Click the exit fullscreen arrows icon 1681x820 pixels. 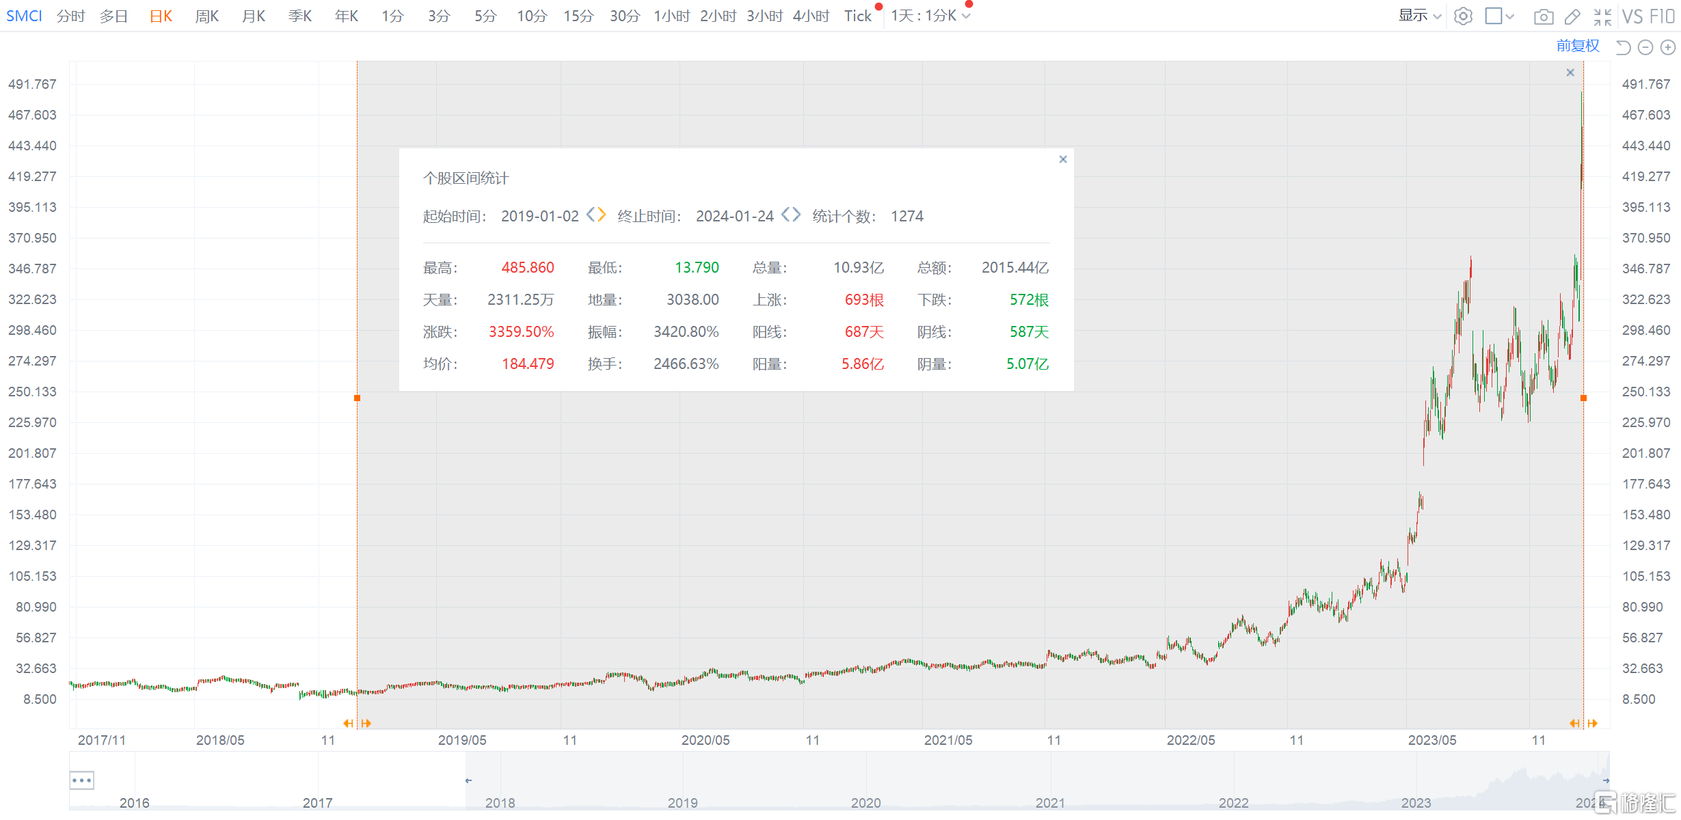[1602, 16]
